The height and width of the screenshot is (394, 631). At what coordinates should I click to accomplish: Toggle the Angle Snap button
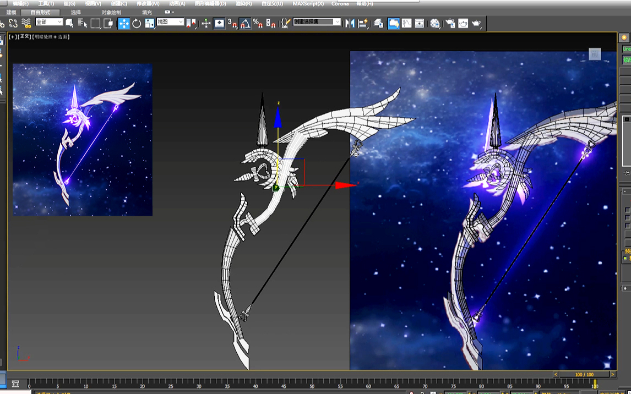tap(245, 23)
